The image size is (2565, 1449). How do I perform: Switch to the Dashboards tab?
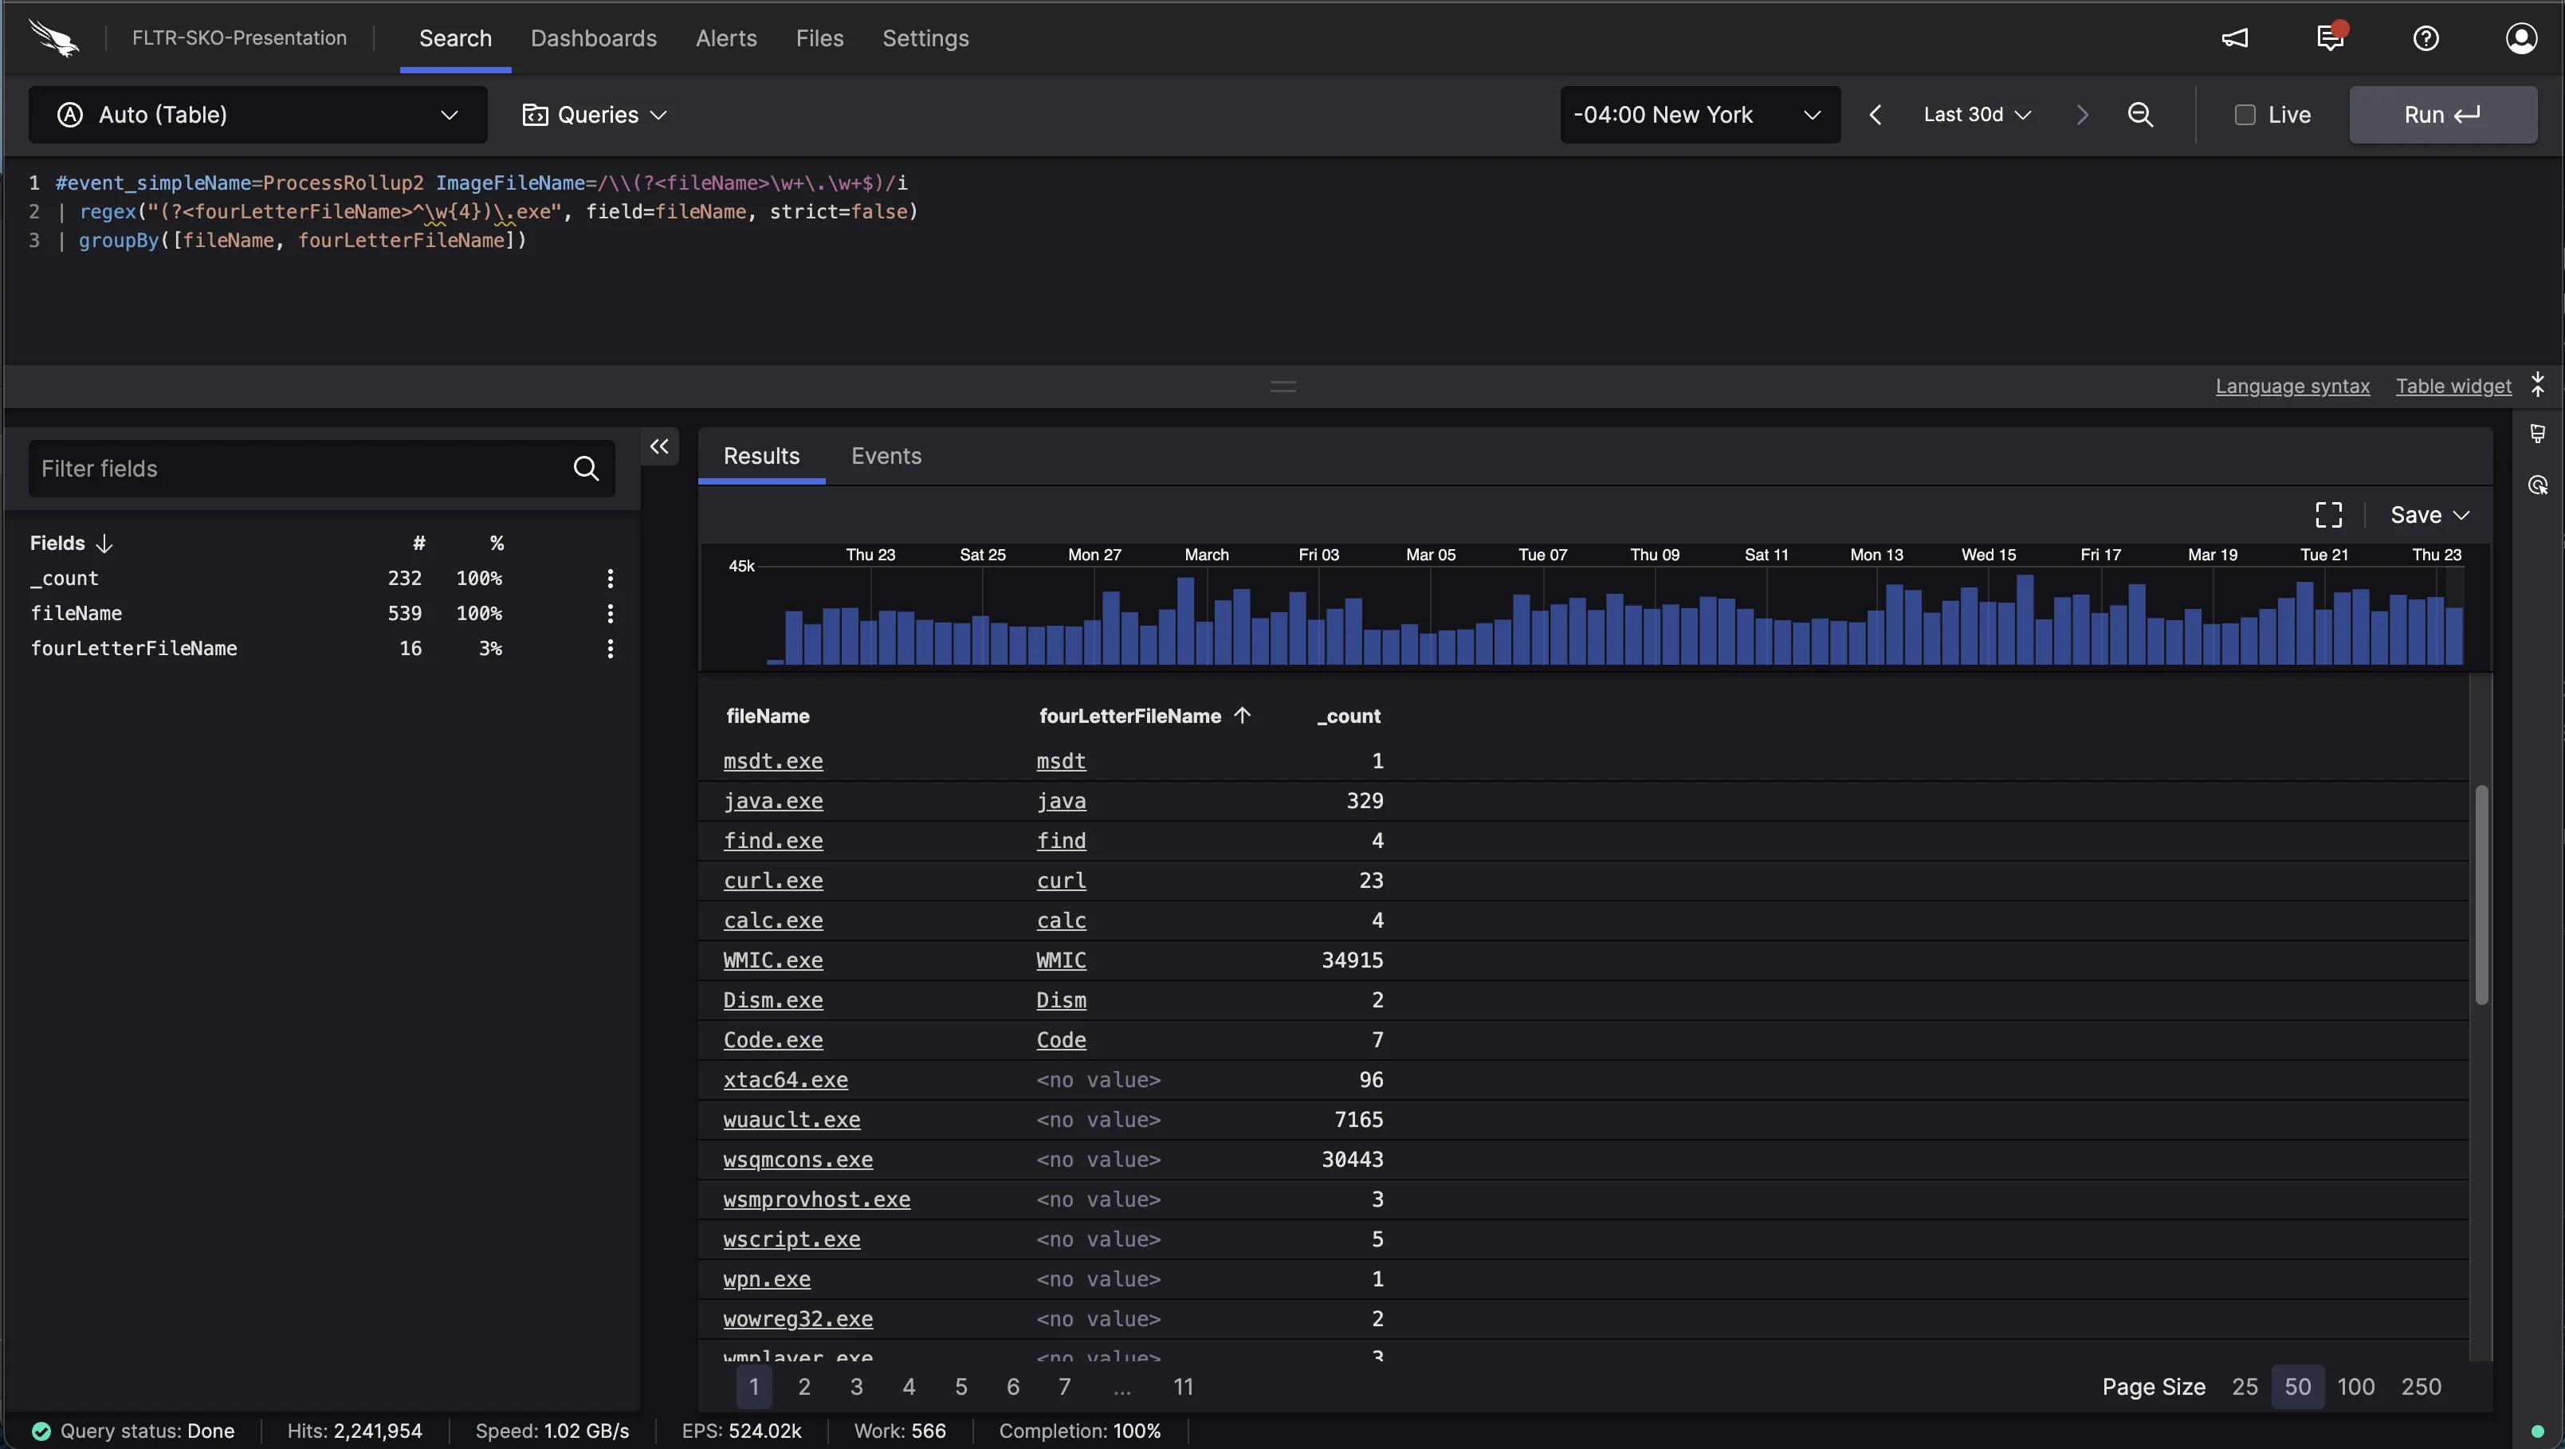[x=594, y=37]
